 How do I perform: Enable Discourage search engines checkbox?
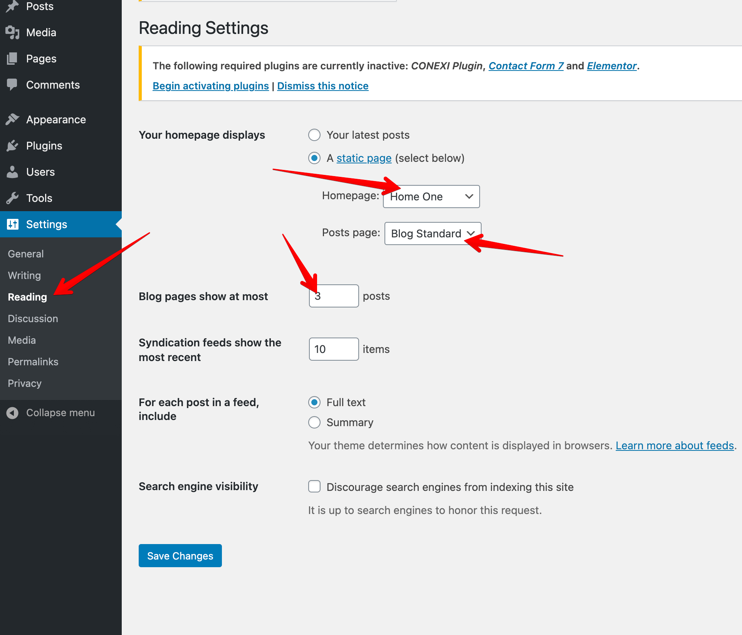tap(314, 487)
